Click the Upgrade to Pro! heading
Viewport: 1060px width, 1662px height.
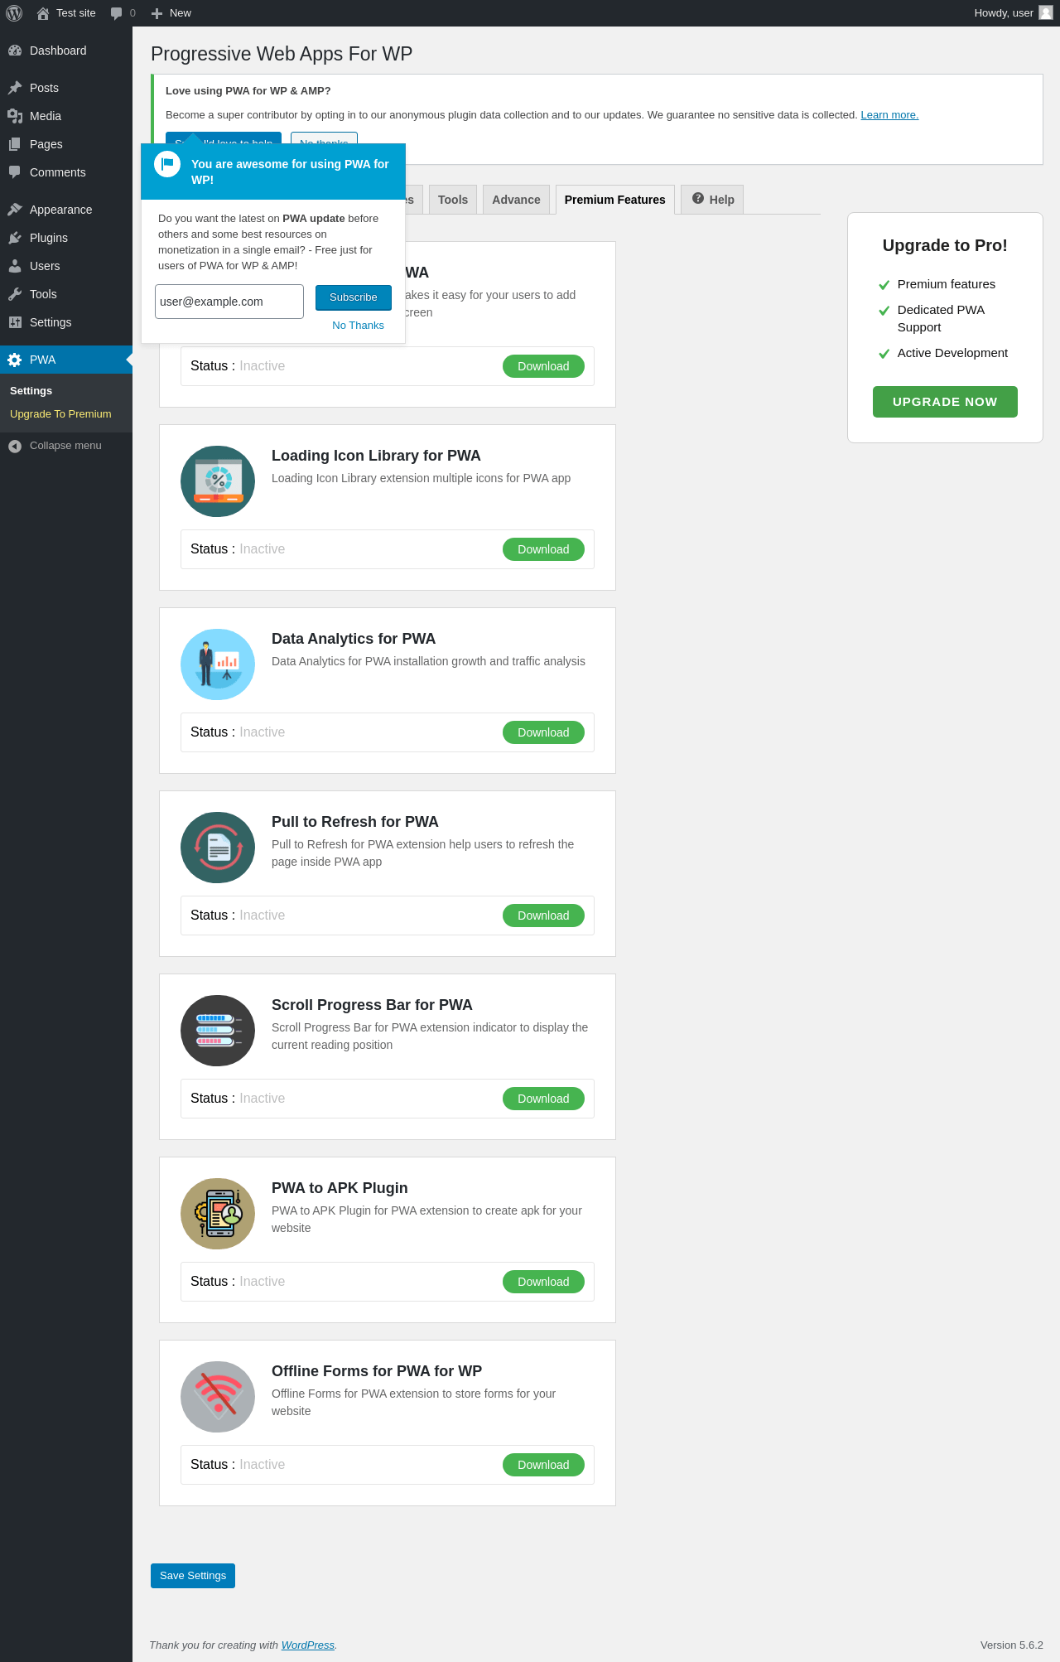coord(945,245)
